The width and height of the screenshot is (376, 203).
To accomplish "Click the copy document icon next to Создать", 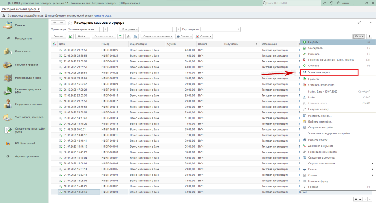I will [x=70, y=36].
